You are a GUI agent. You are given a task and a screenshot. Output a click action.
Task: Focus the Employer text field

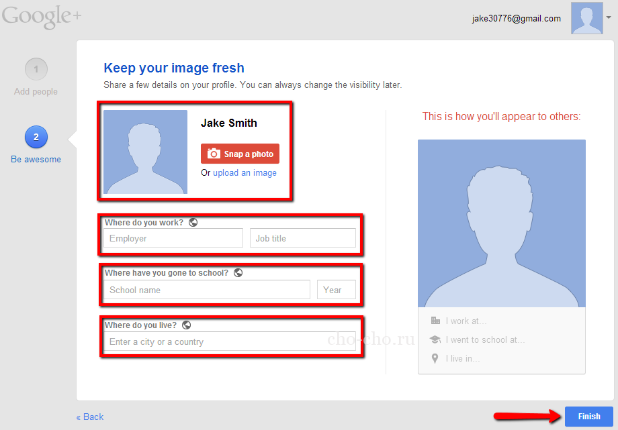pos(173,238)
